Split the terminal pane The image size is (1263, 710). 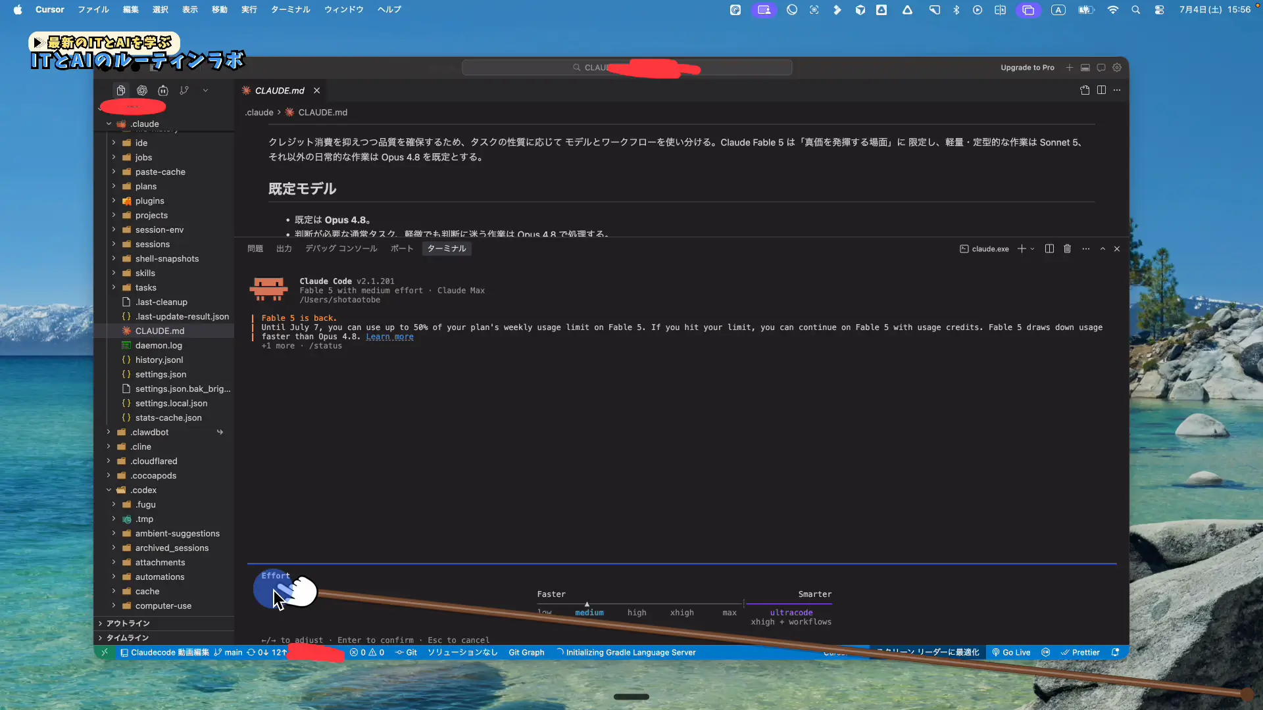(x=1050, y=249)
